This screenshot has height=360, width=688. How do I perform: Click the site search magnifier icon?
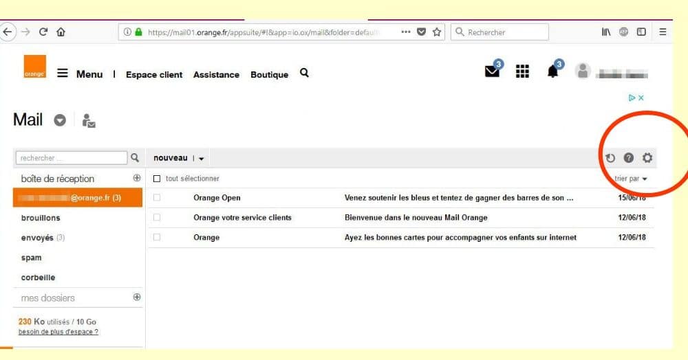(x=305, y=73)
